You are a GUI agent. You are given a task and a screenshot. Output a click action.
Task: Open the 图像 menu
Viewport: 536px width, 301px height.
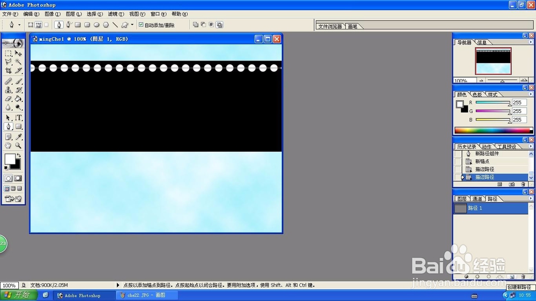[x=53, y=14]
